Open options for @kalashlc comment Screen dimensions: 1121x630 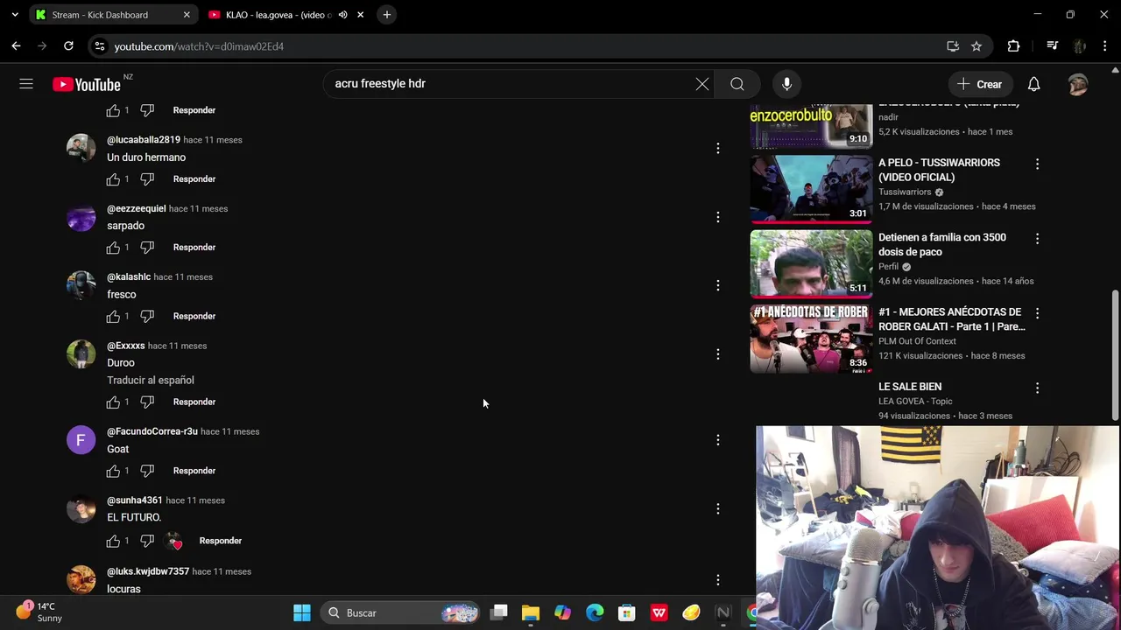coord(718,285)
